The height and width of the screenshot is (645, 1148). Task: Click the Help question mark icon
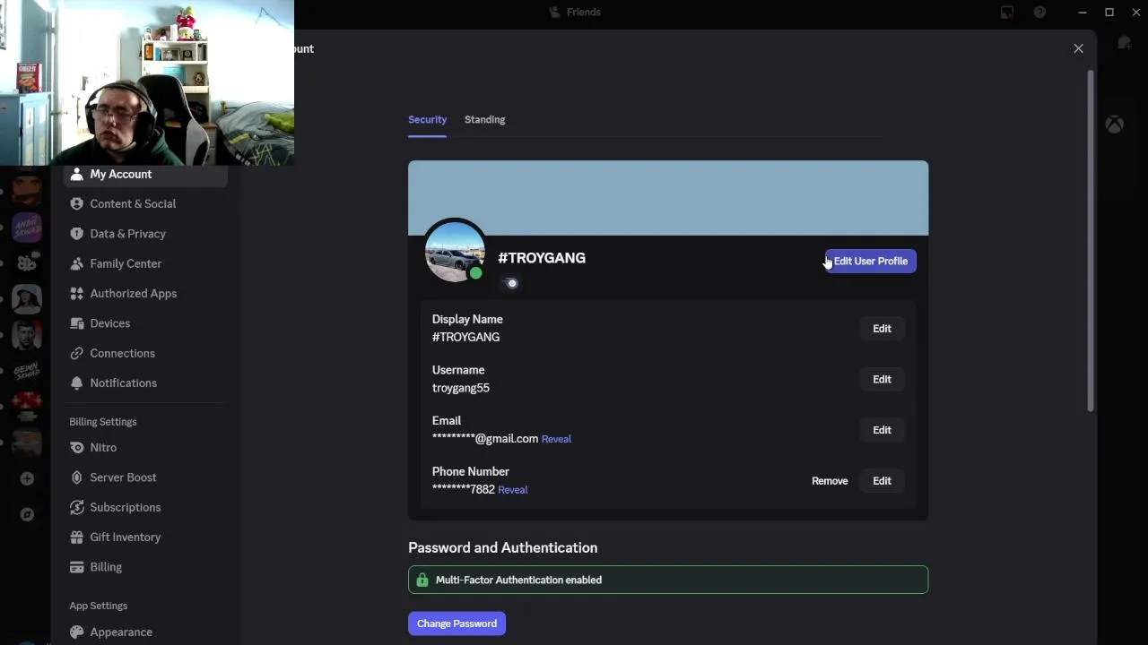1039,13
